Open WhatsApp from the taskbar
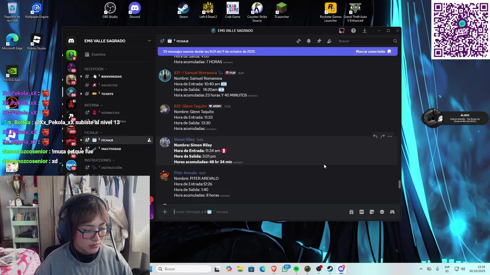Viewport: 490px width, 275px height. point(285,269)
